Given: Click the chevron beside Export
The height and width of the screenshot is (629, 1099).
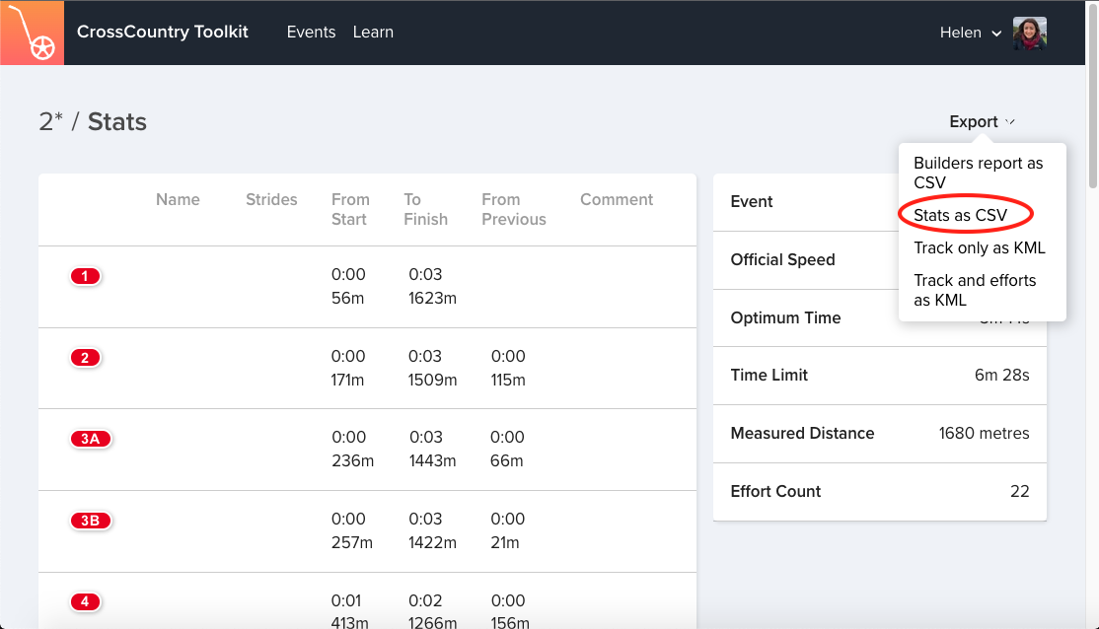Looking at the screenshot, I should [1010, 122].
